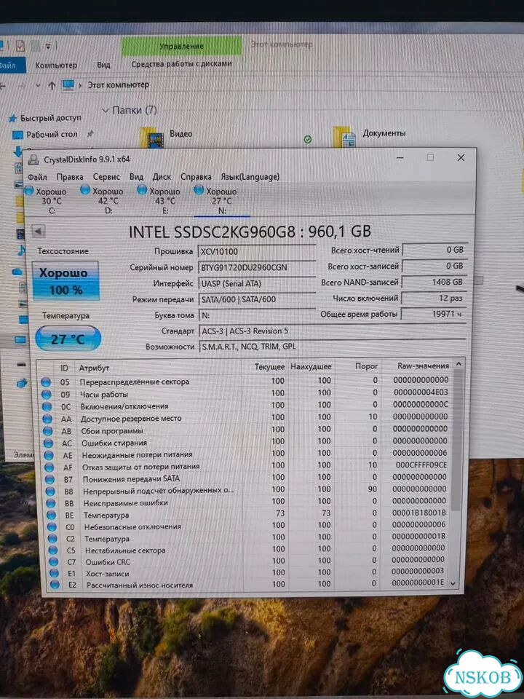Click status icon of row E2 Рассчитанный износ носителя
The image size is (524, 699).
click(55, 585)
